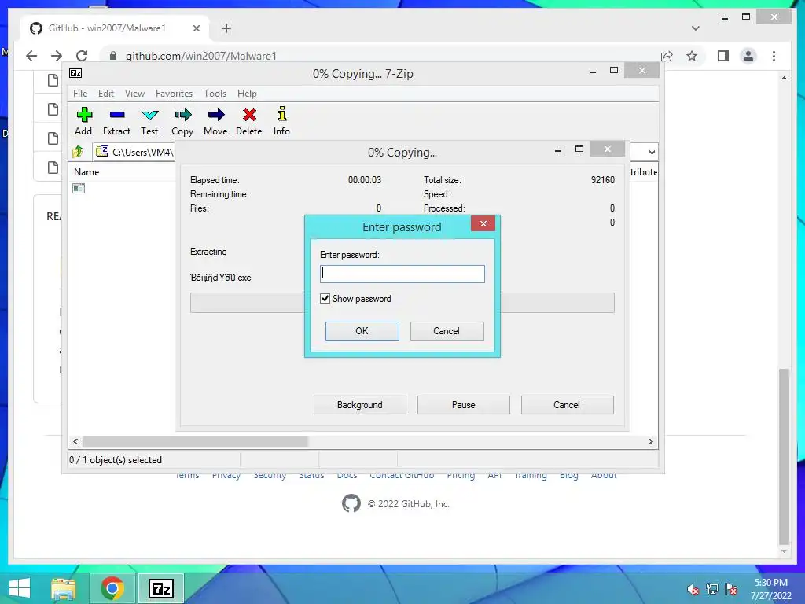Click the "0 / 1 object(s) selected" status text

116,459
